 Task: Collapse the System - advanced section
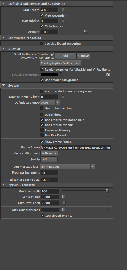coord(3,185)
